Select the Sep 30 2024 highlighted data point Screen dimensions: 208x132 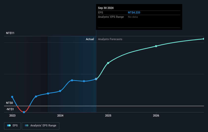(x=96, y=79)
